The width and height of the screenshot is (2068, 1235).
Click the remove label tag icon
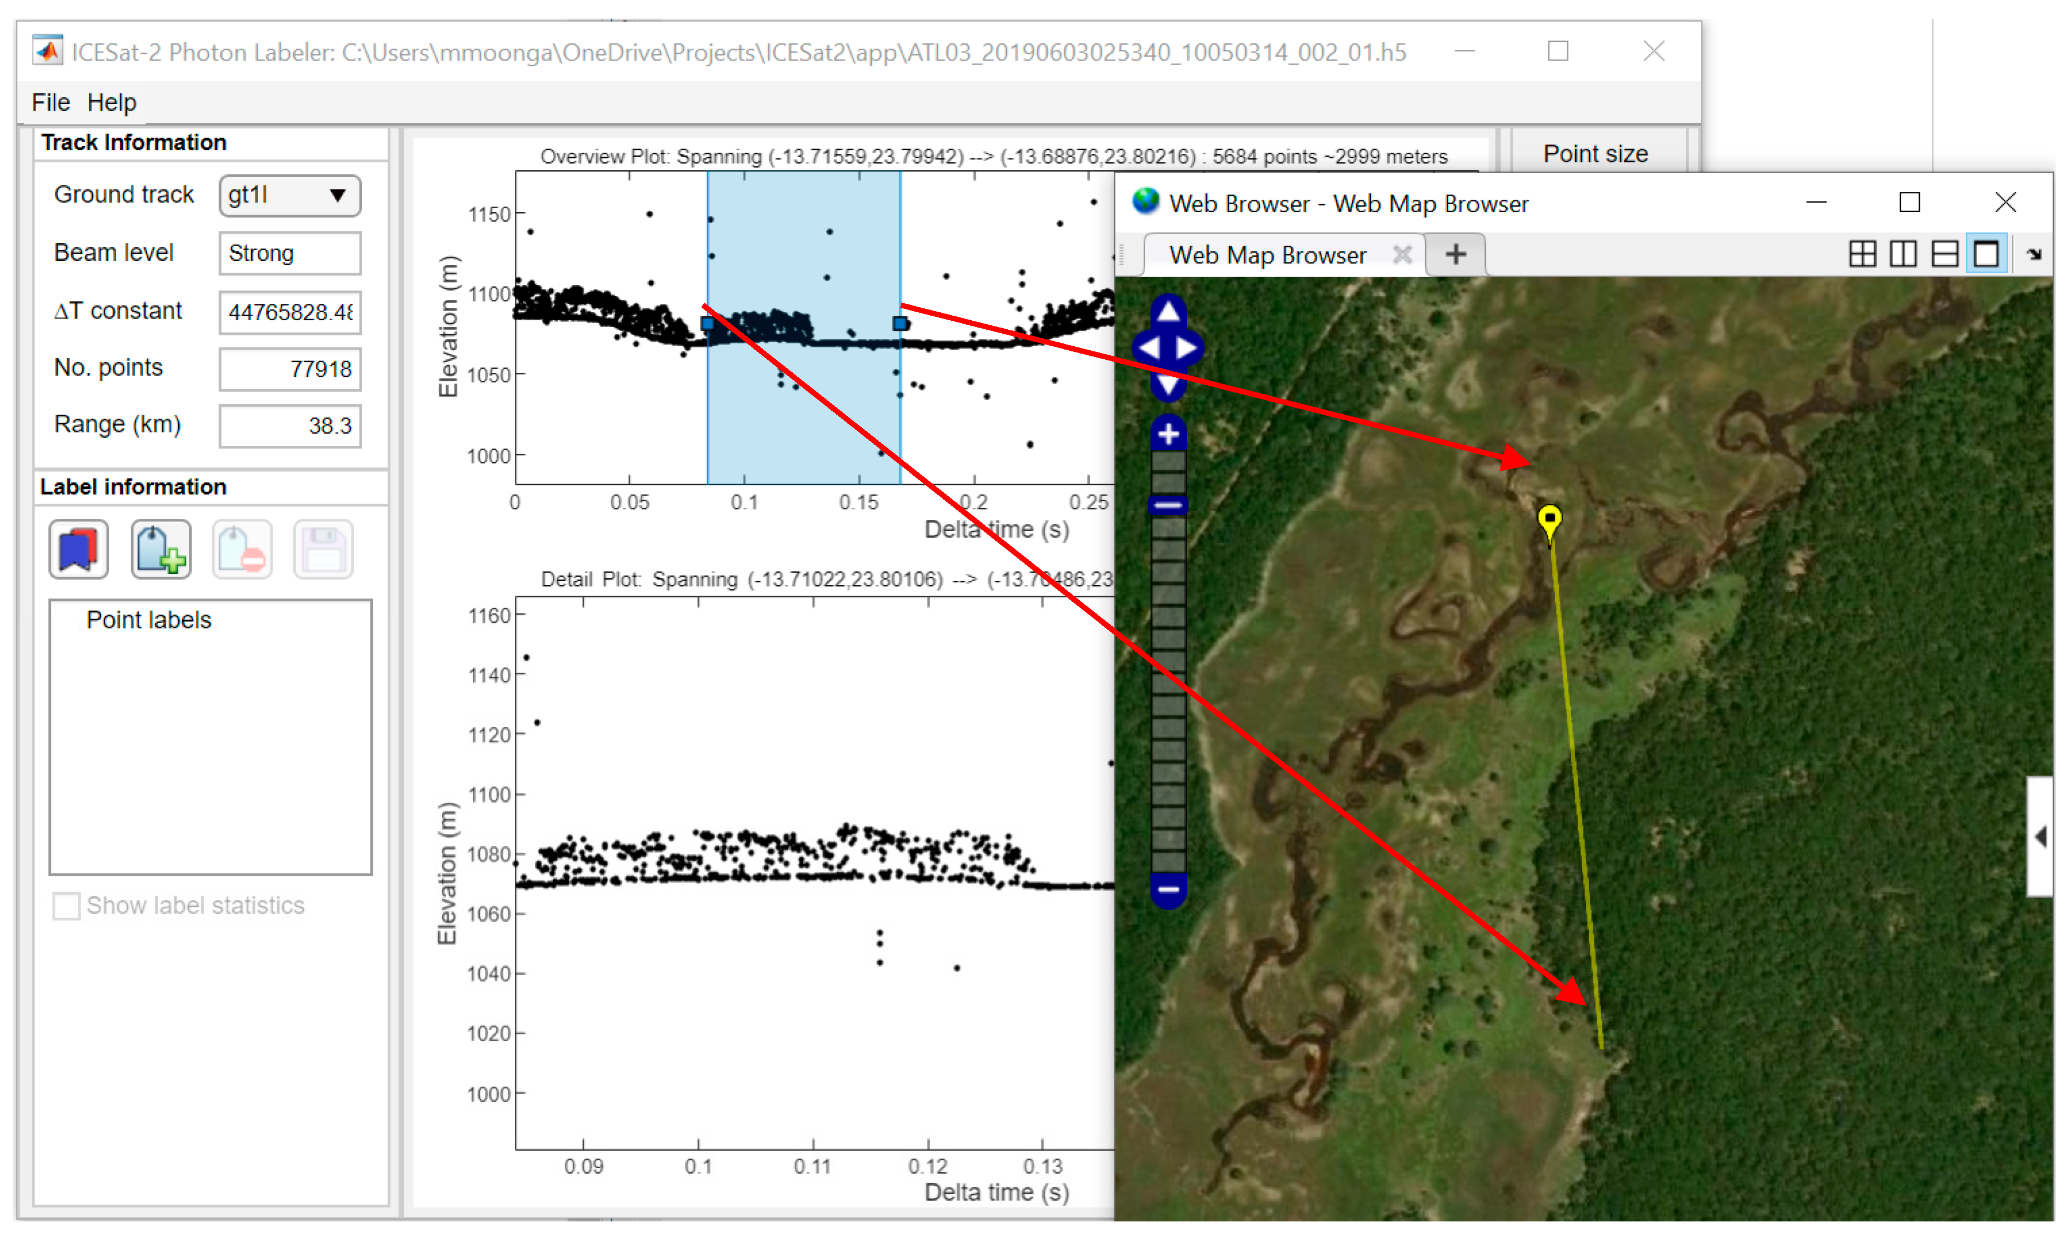pyautogui.click(x=242, y=549)
